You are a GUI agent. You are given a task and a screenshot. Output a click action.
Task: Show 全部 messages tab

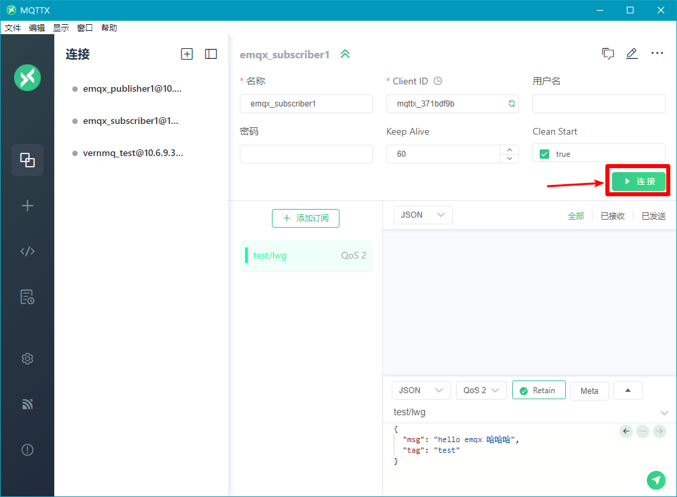point(576,216)
